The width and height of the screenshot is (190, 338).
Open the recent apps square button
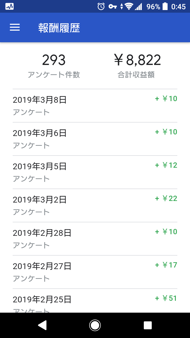(x=148, y=325)
